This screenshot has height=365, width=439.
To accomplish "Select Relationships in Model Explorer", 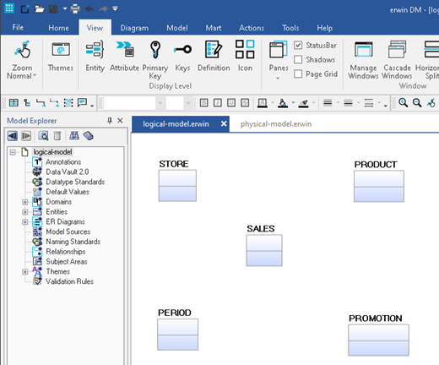I will pos(66,252).
